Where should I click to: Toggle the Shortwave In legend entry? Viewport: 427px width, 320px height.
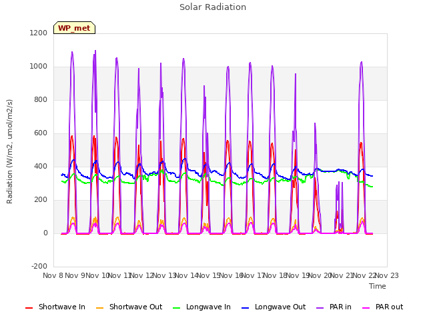click(55, 307)
